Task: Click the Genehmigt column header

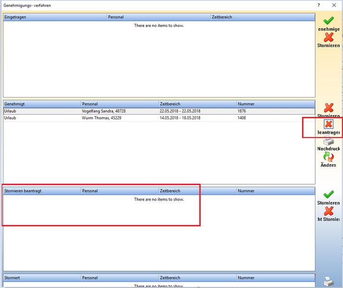Action: pos(42,104)
